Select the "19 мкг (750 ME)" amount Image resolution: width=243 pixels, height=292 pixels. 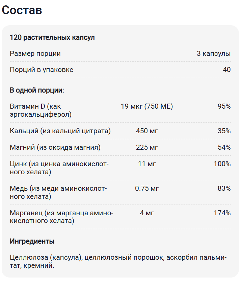point(146,107)
